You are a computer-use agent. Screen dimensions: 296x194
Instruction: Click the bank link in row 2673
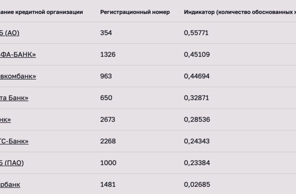point(6,120)
